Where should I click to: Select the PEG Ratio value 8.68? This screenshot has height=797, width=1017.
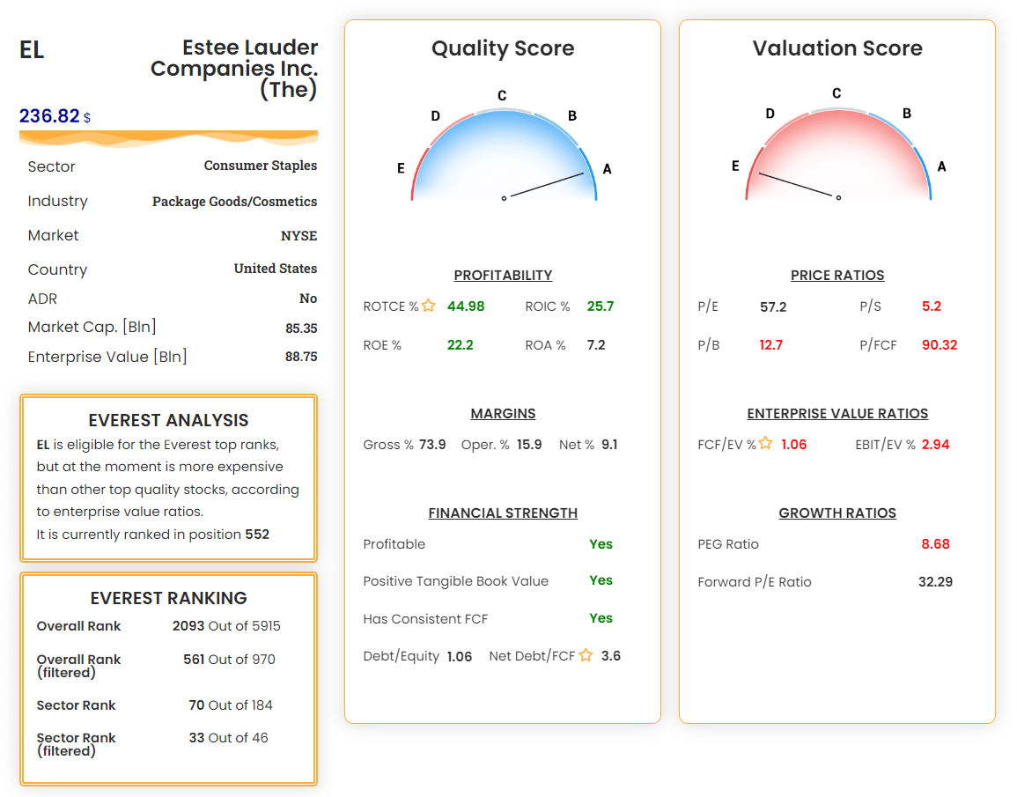coord(935,544)
